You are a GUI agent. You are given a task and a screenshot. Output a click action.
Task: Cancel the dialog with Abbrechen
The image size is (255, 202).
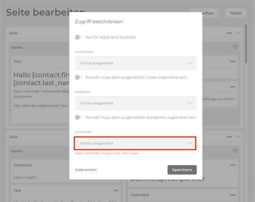tap(86, 170)
